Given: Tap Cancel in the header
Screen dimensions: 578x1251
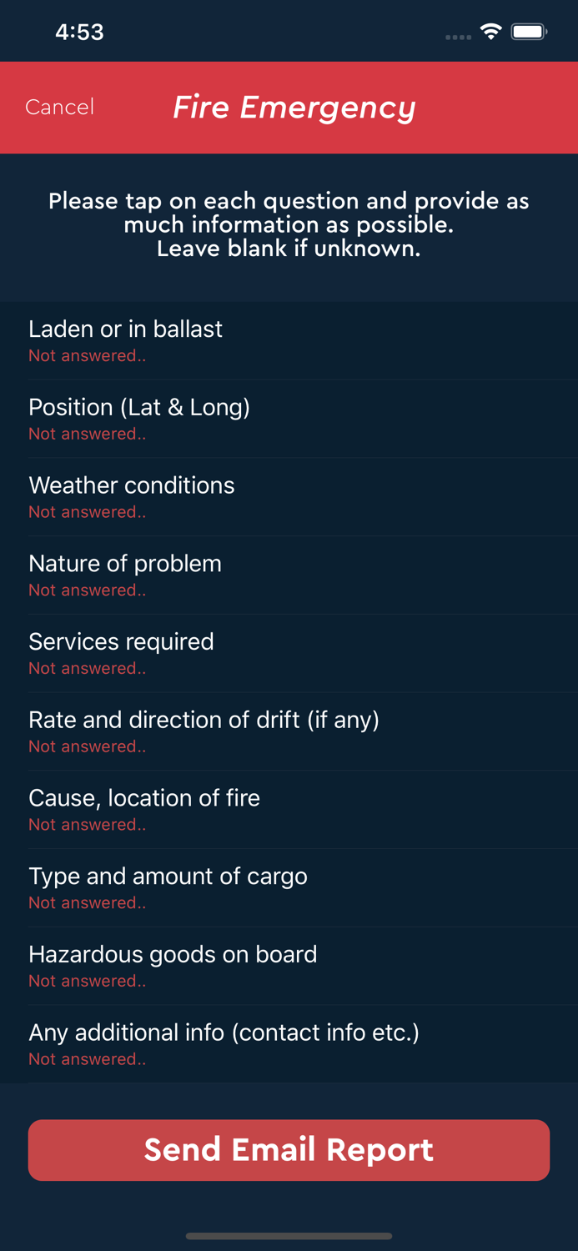Looking at the screenshot, I should pyautogui.click(x=59, y=107).
